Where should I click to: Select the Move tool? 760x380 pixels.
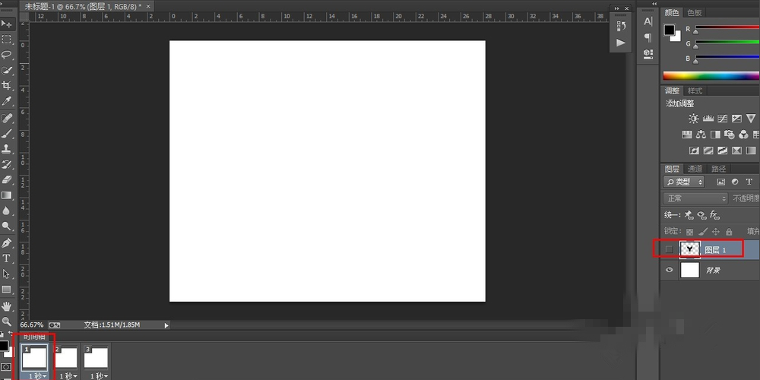click(7, 24)
